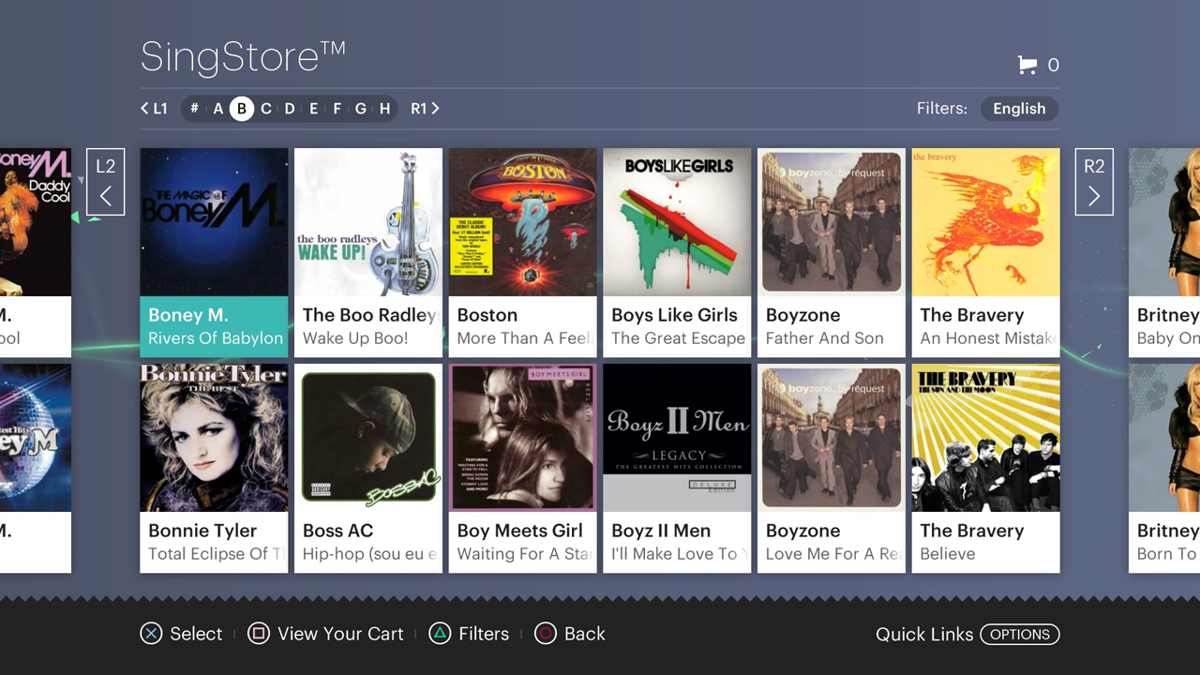The height and width of the screenshot is (675, 1200).
Task: Click the Filters: label near English
Action: (x=942, y=109)
